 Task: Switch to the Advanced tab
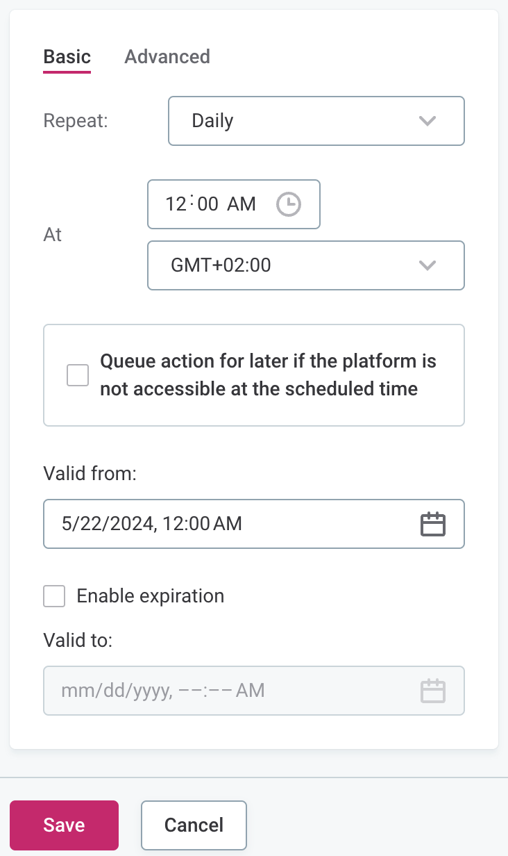(167, 57)
